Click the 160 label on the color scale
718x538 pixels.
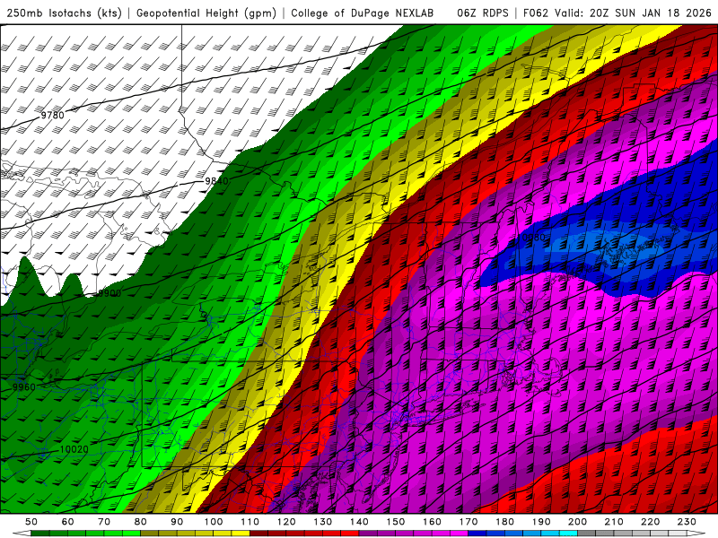pyautogui.click(x=432, y=522)
